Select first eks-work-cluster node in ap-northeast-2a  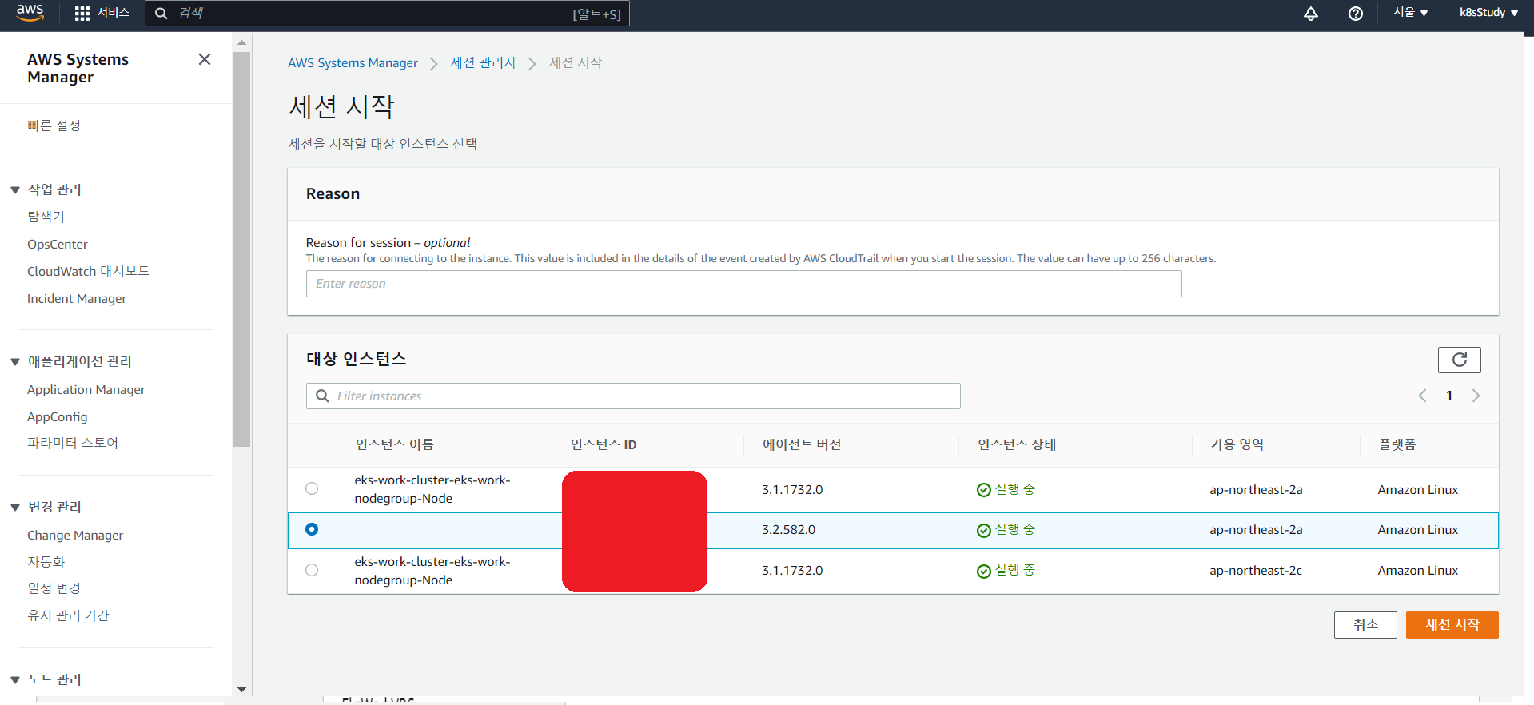coord(312,488)
